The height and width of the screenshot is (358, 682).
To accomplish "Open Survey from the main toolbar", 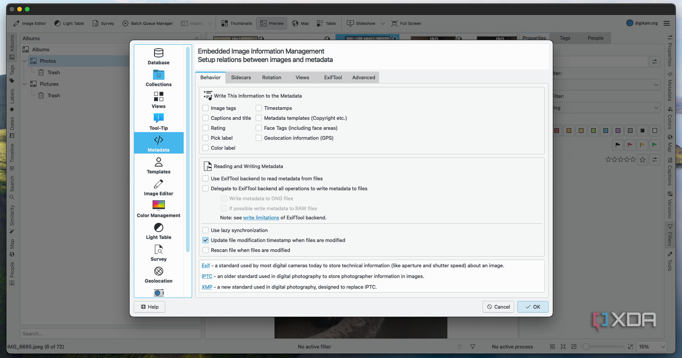I will (x=103, y=24).
